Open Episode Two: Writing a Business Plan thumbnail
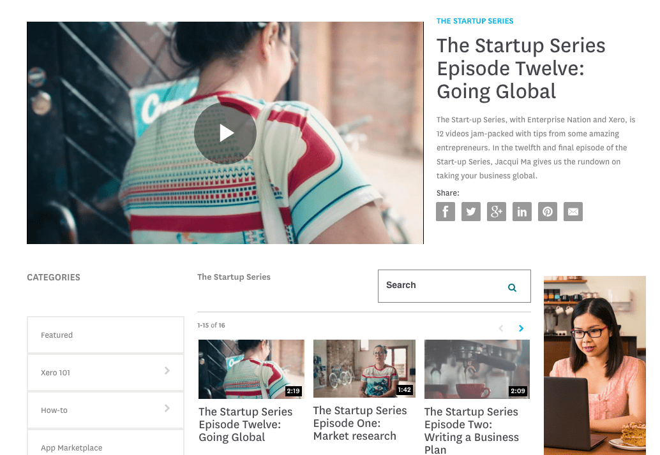Screen dimensions: 660x455 tap(477, 369)
